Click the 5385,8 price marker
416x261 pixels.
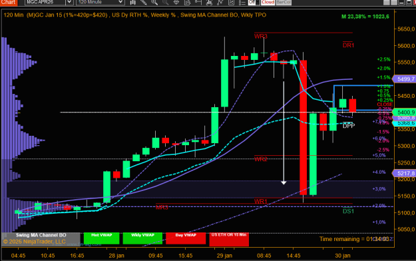point(405,118)
